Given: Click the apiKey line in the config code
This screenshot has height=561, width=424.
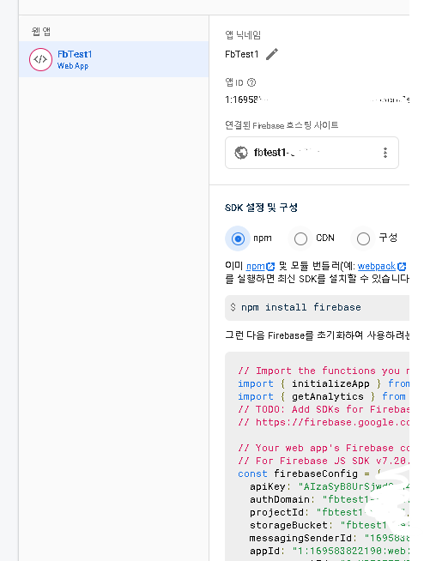Looking at the screenshot, I should [x=330, y=486].
